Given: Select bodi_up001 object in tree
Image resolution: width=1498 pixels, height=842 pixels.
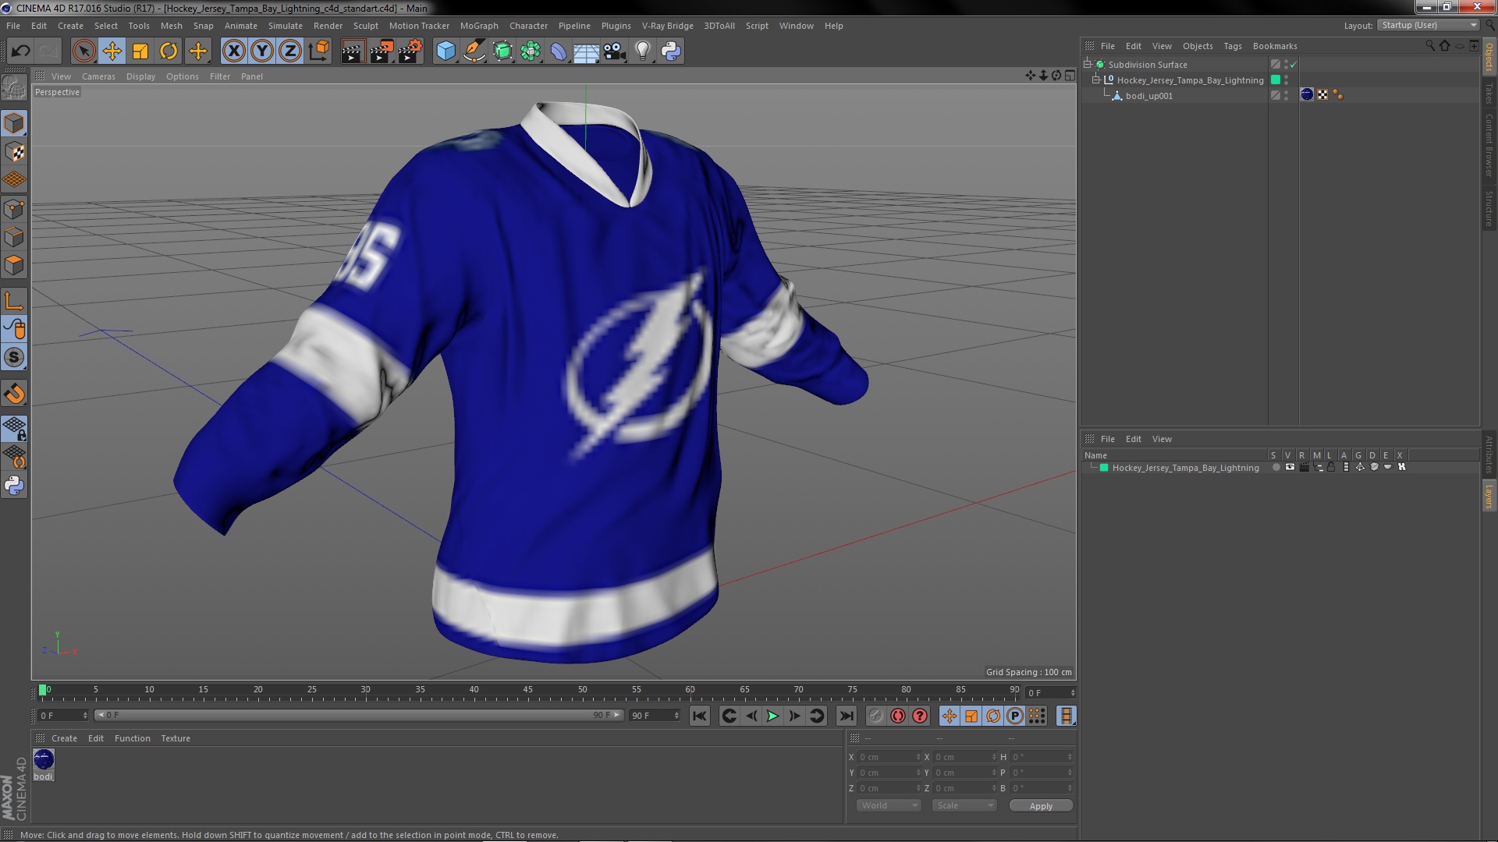Looking at the screenshot, I should tap(1148, 96).
